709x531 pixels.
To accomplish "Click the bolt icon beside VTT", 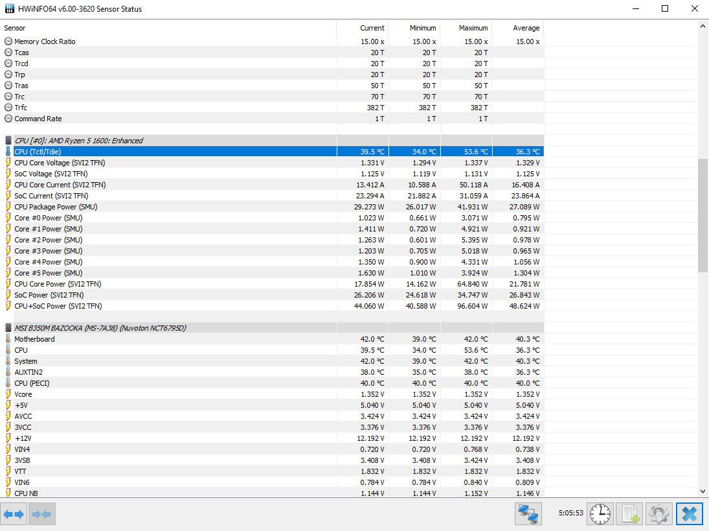I will coord(8,471).
